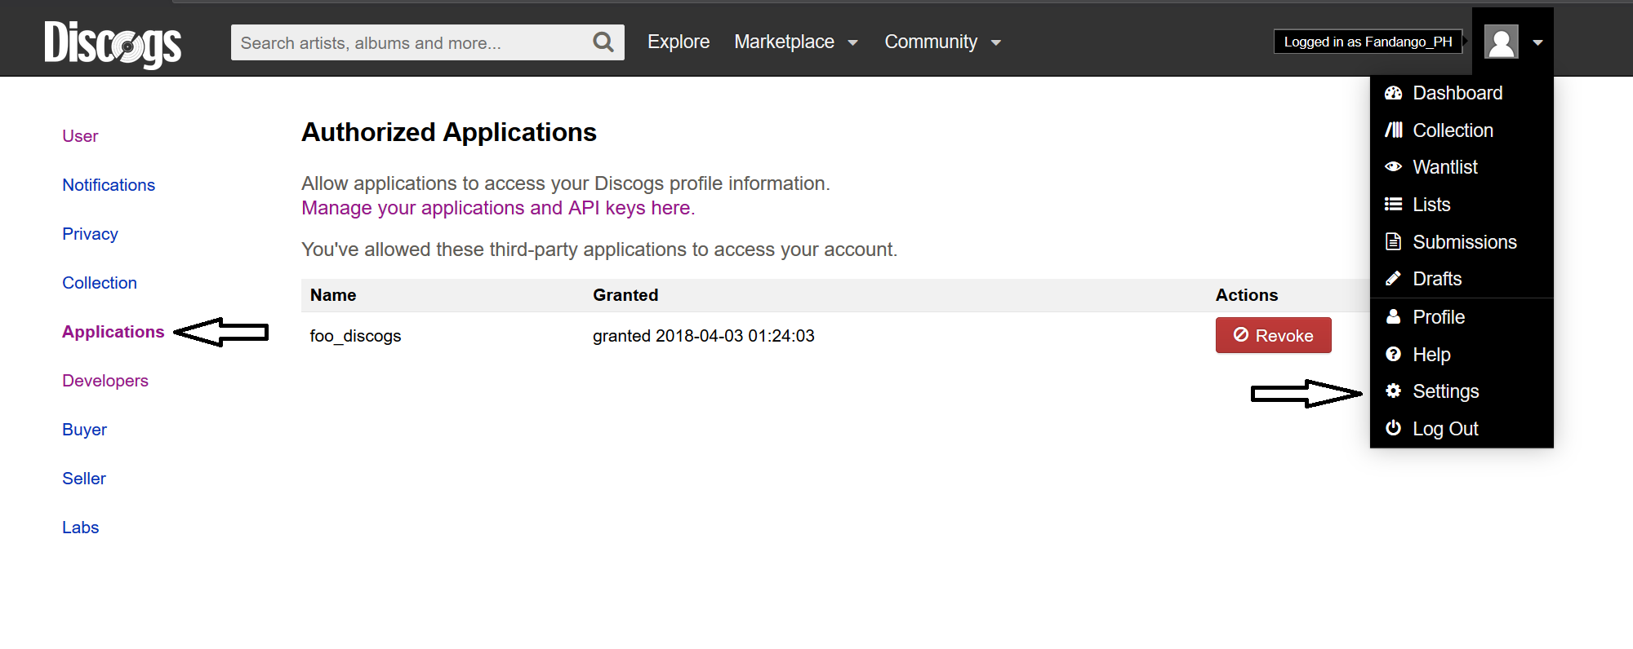Click the Submissions document icon

[x=1393, y=242]
